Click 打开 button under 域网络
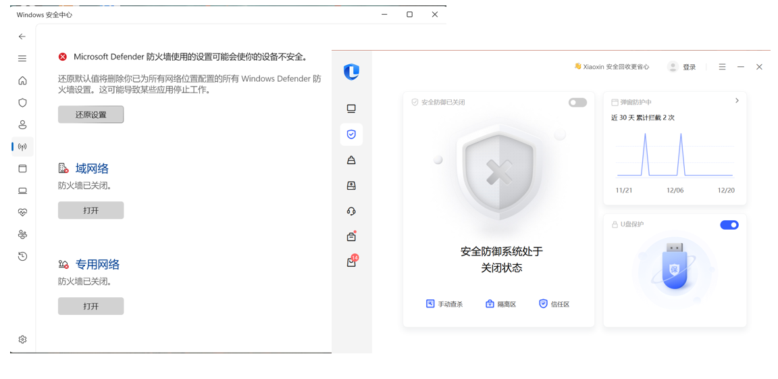 pyautogui.click(x=90, y=210)
